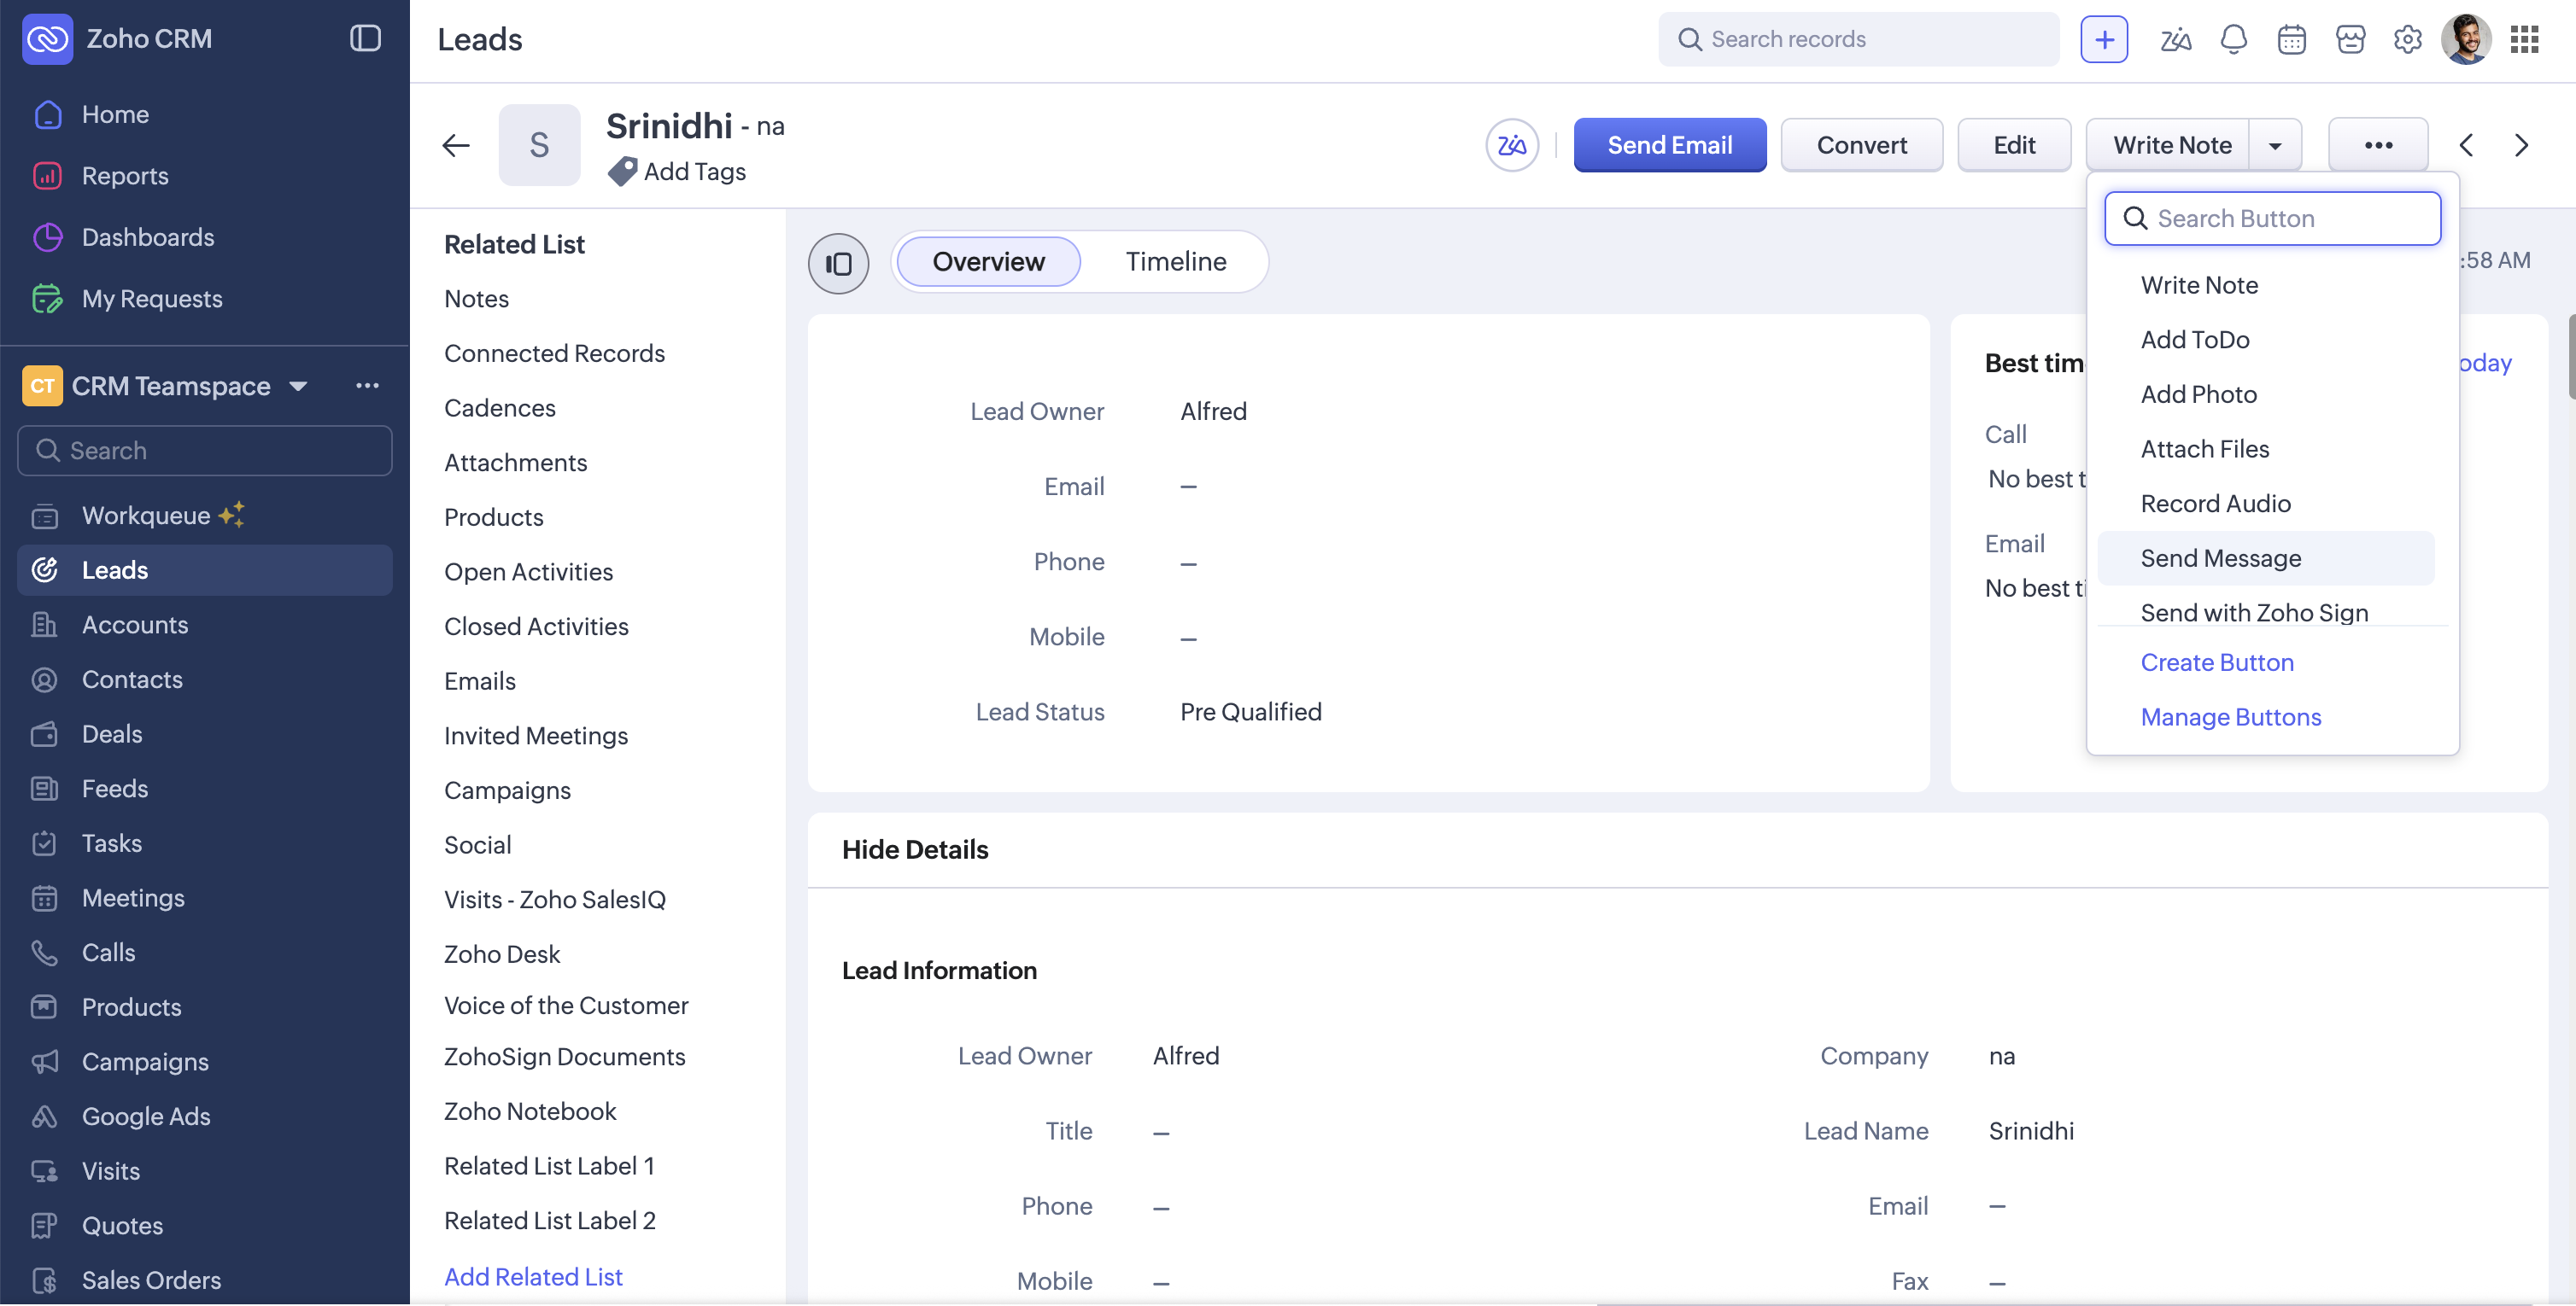2576x1306 pixels.
Task: Switch to the Timeline view
Action: click(1175, 262)
